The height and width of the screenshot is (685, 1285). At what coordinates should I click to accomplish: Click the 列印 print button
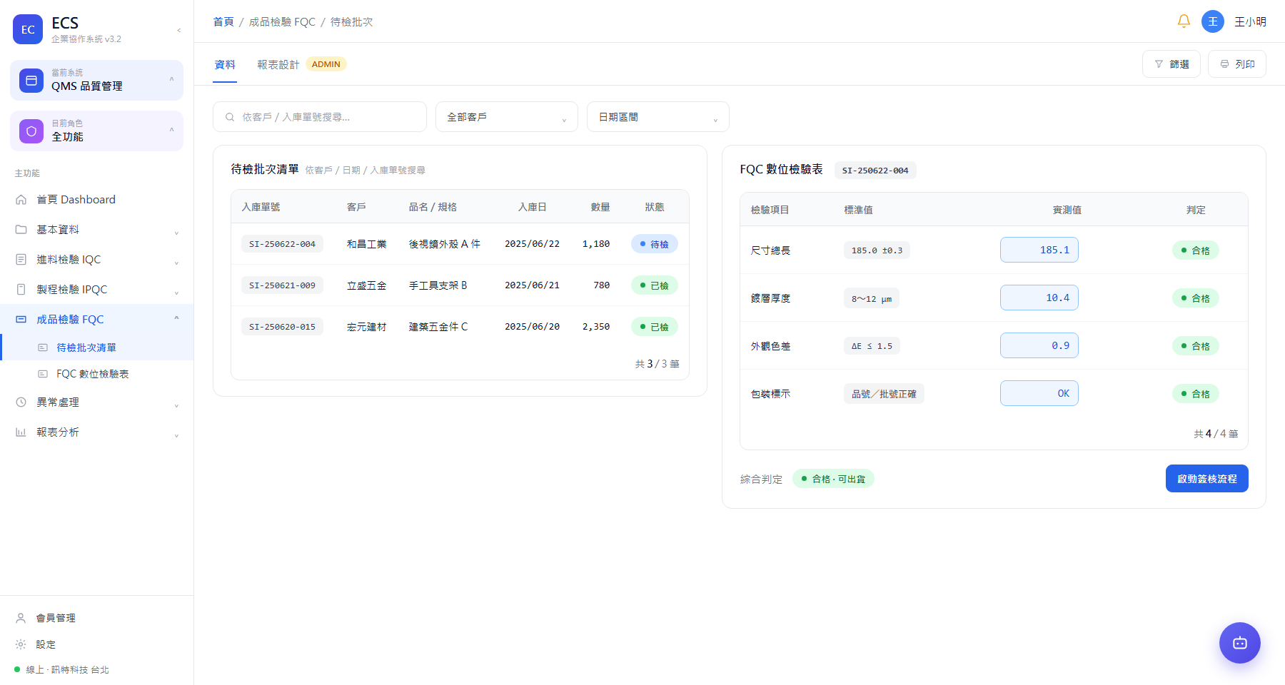(1237, 64)
